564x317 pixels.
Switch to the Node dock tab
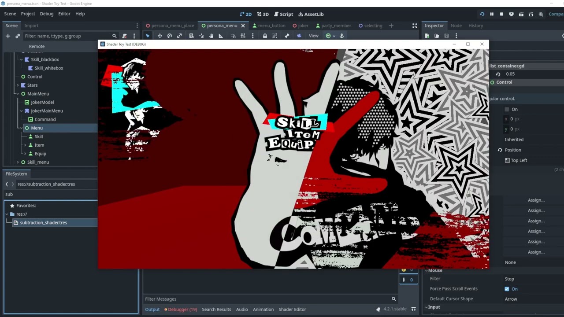pyautogui.click(x=456, y=26)
